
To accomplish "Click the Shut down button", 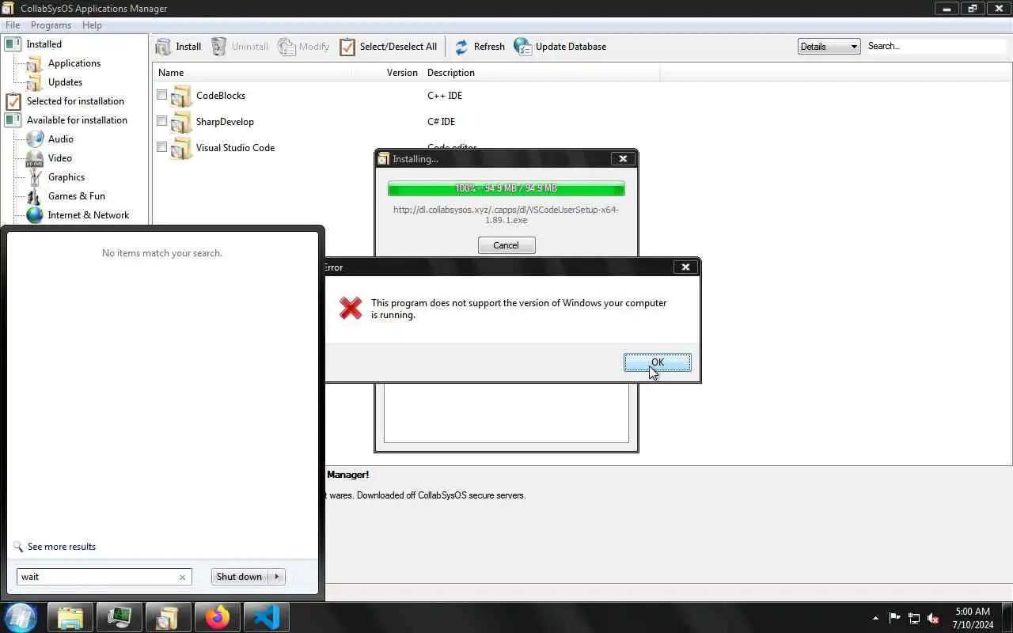I will click(240, 577).
